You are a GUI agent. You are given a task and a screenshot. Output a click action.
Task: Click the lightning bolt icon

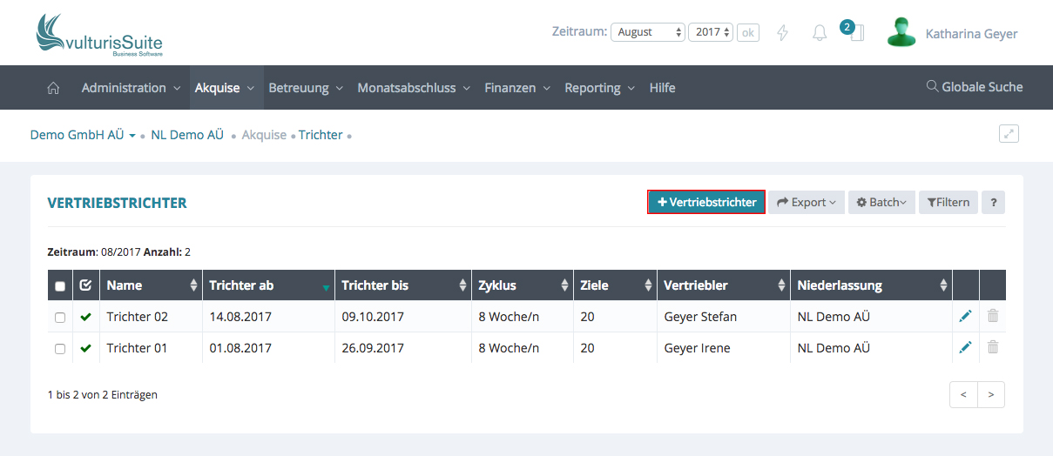click(x=782, y=33)
